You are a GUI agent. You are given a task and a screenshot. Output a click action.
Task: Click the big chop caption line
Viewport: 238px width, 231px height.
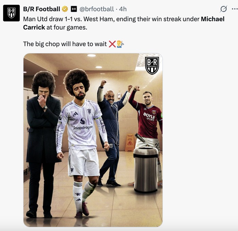(x=74, y=44)
